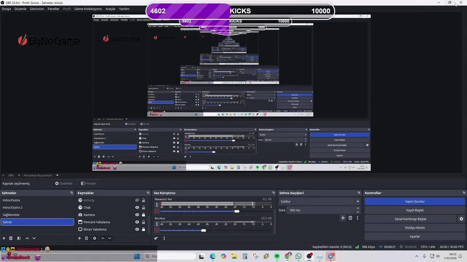Toggle lock on Chat source

[143, 207]
